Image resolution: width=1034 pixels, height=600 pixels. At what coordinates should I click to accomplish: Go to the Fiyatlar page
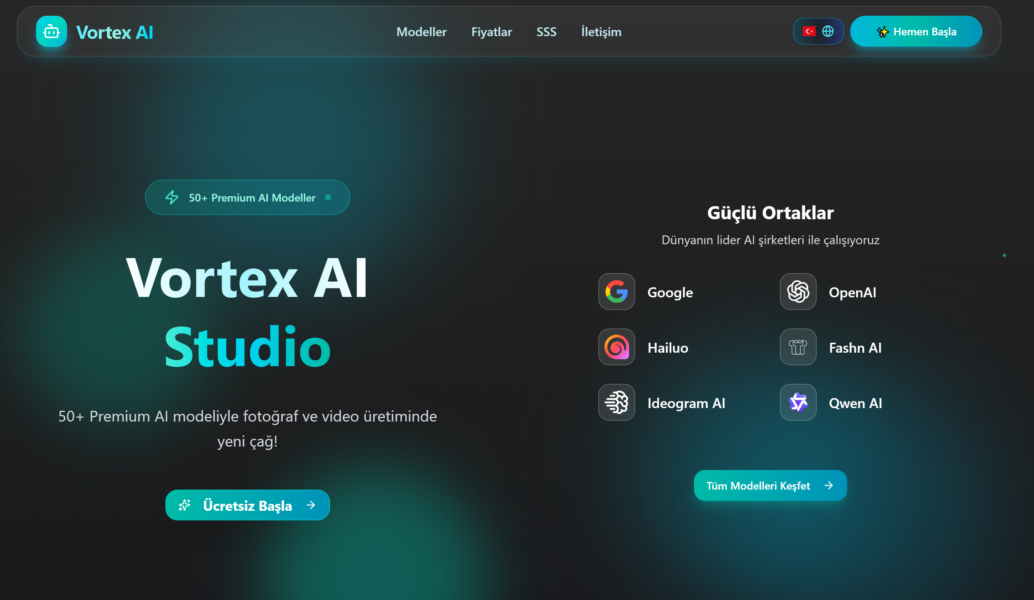[491, 32]
